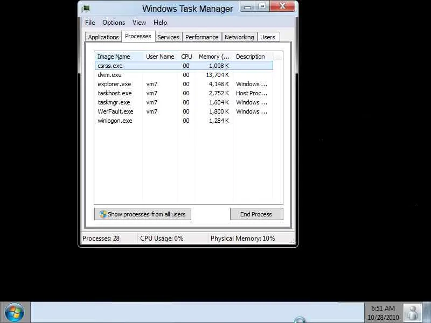Image resolution: width=431 pixels, height=323 pixels.
Task: Open the View menu
Action: tap(139, 23)
